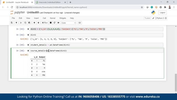Click the Julia cell in output table
This screenshot has height=100, width=177.
[43, 72]
